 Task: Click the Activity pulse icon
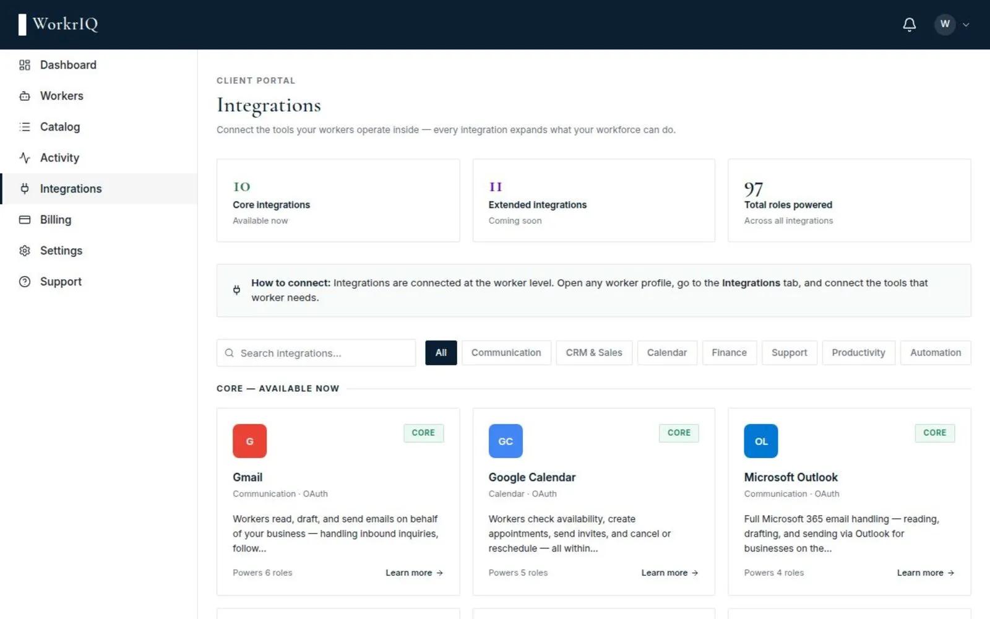click(25, 158)
